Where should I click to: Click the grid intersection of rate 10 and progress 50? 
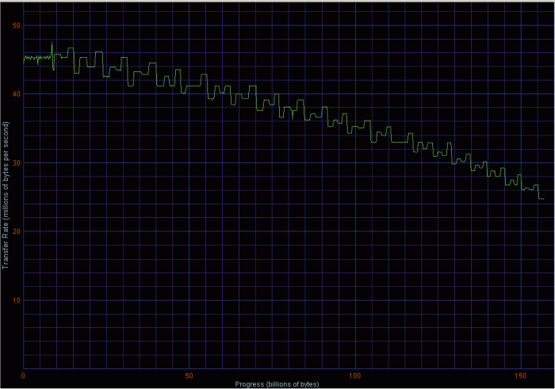point(189,299)
